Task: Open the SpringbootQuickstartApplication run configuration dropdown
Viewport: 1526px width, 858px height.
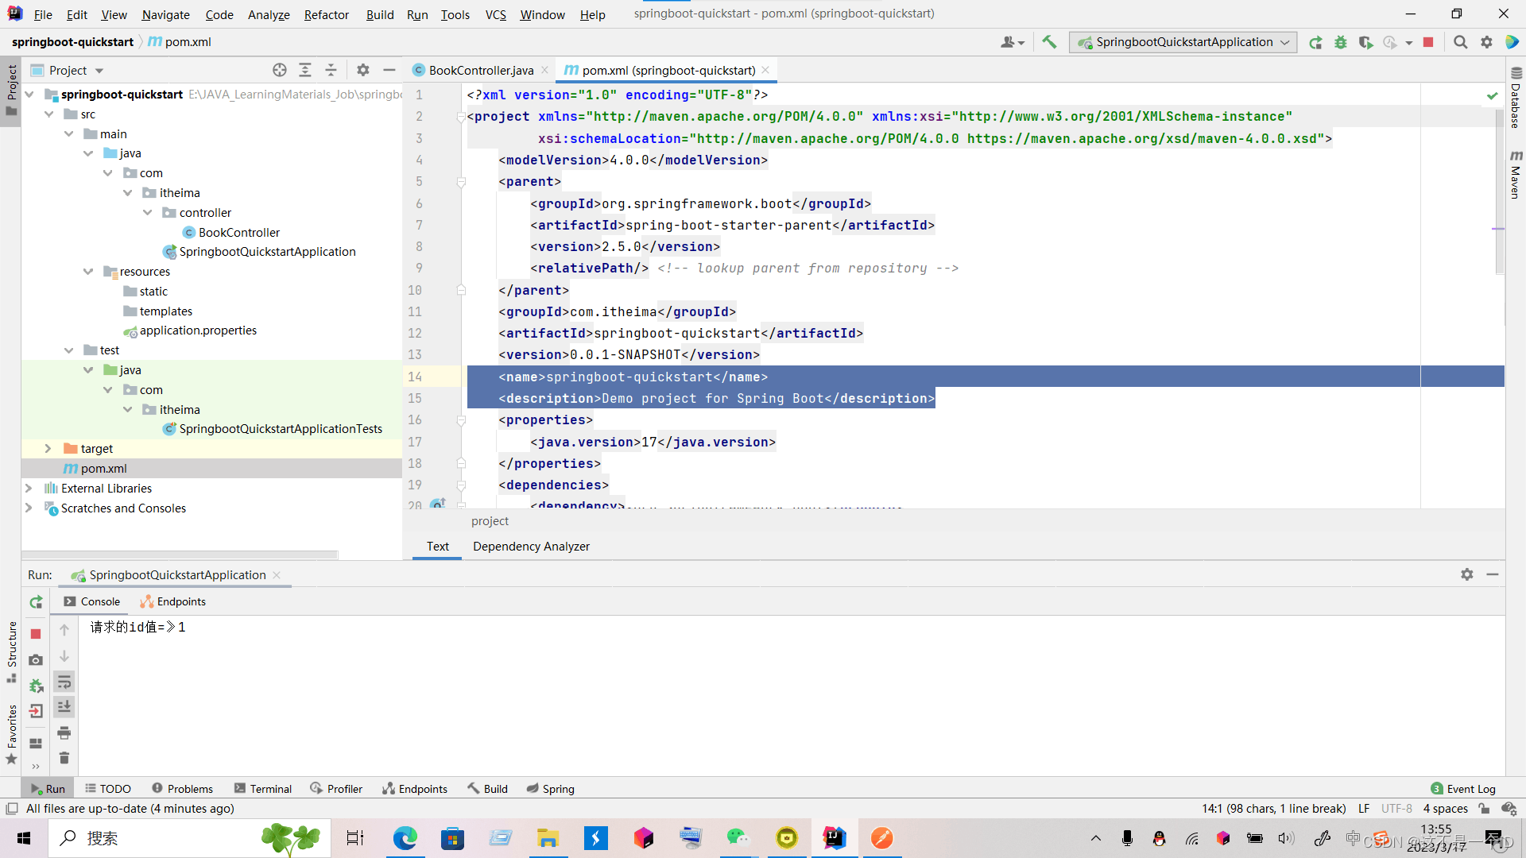Action: (x=1183, y=42)
